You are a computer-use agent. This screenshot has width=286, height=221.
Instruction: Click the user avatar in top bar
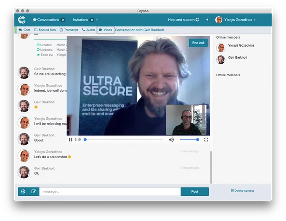[219, 20]
